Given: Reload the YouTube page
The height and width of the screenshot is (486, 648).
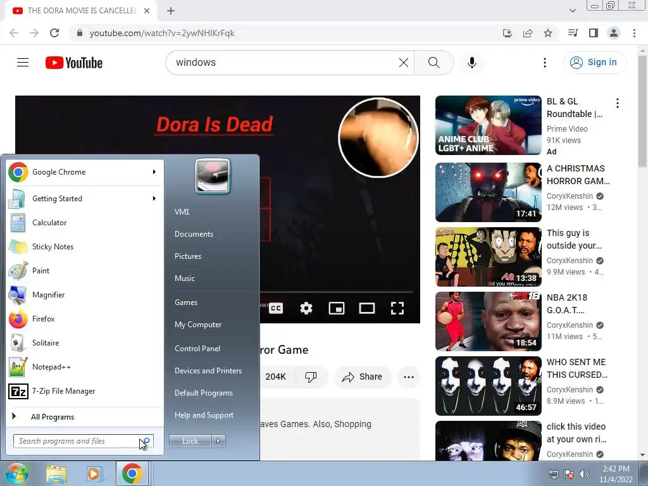Looking at the screenshot, I should 54,33.
